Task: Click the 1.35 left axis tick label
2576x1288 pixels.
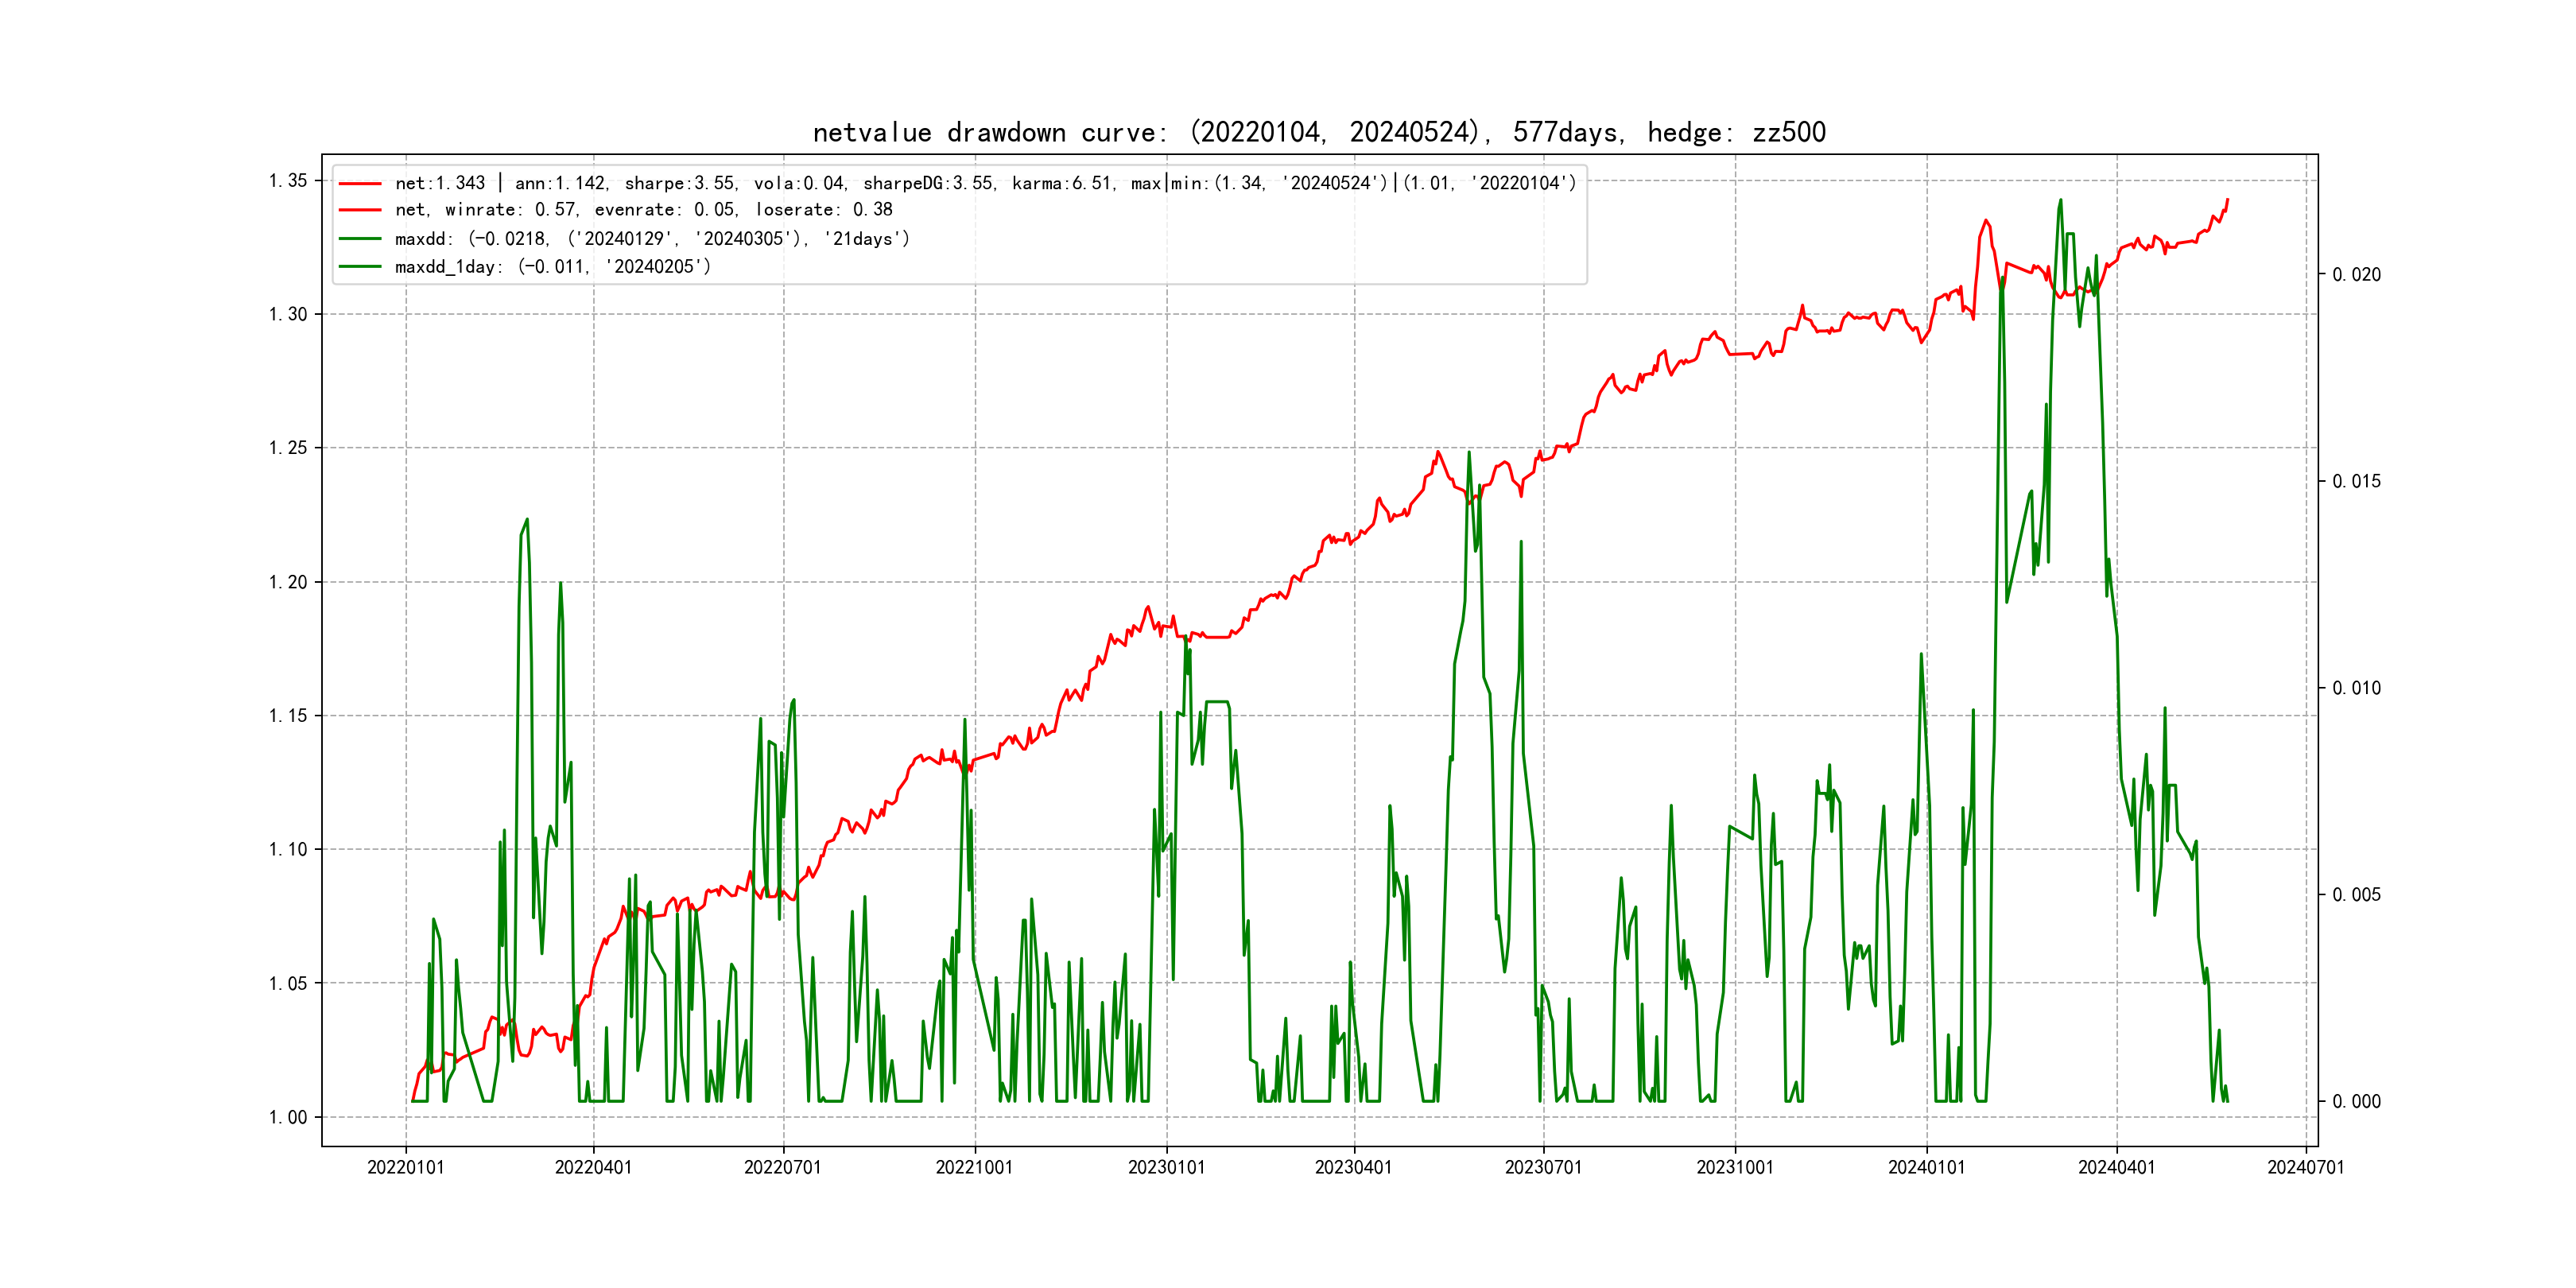Action: pyautogui.click(x=288, y=181)
